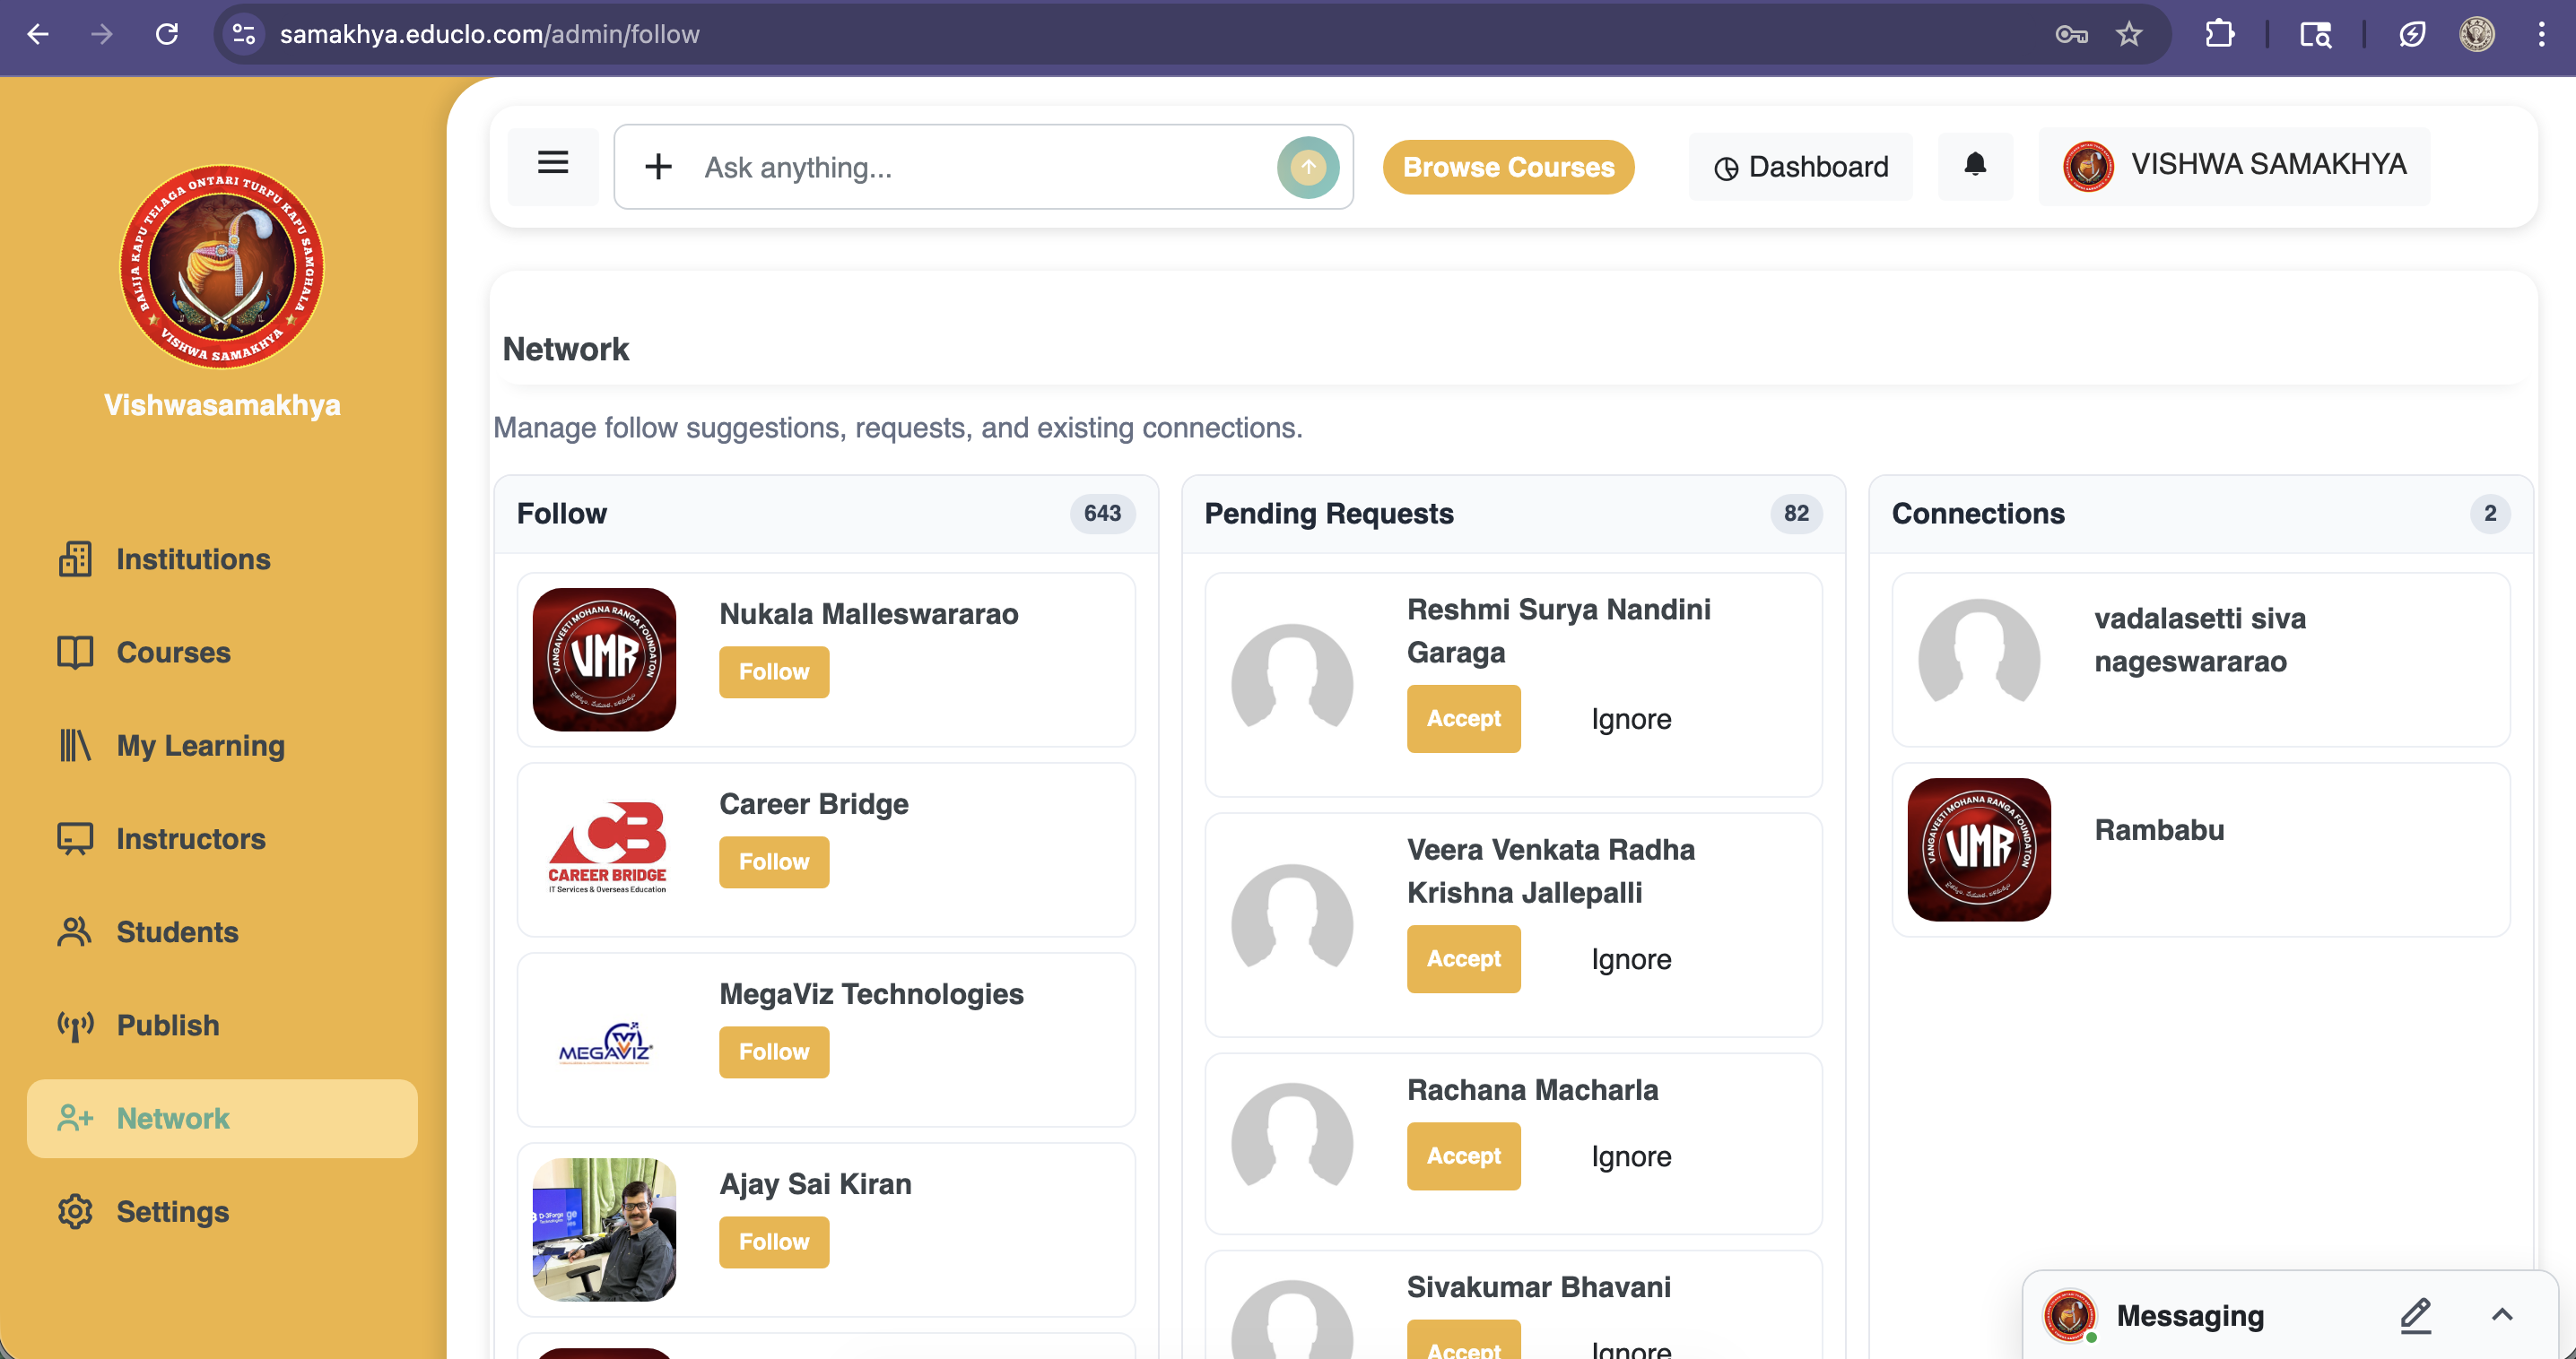Open Institutions in sidebar
Screen dimensions: 2576x1359
coord(222,558)
